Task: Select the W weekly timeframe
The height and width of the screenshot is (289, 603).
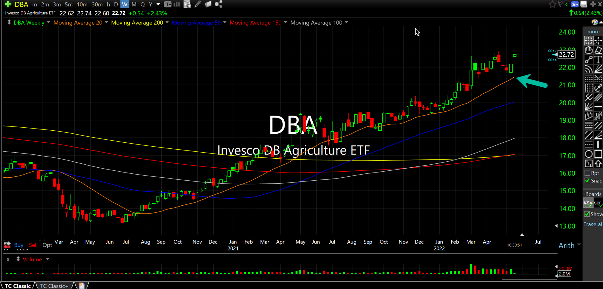Action: click(125, 4)
